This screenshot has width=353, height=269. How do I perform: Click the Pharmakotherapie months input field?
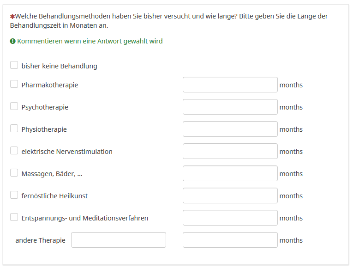pos(230,85)
